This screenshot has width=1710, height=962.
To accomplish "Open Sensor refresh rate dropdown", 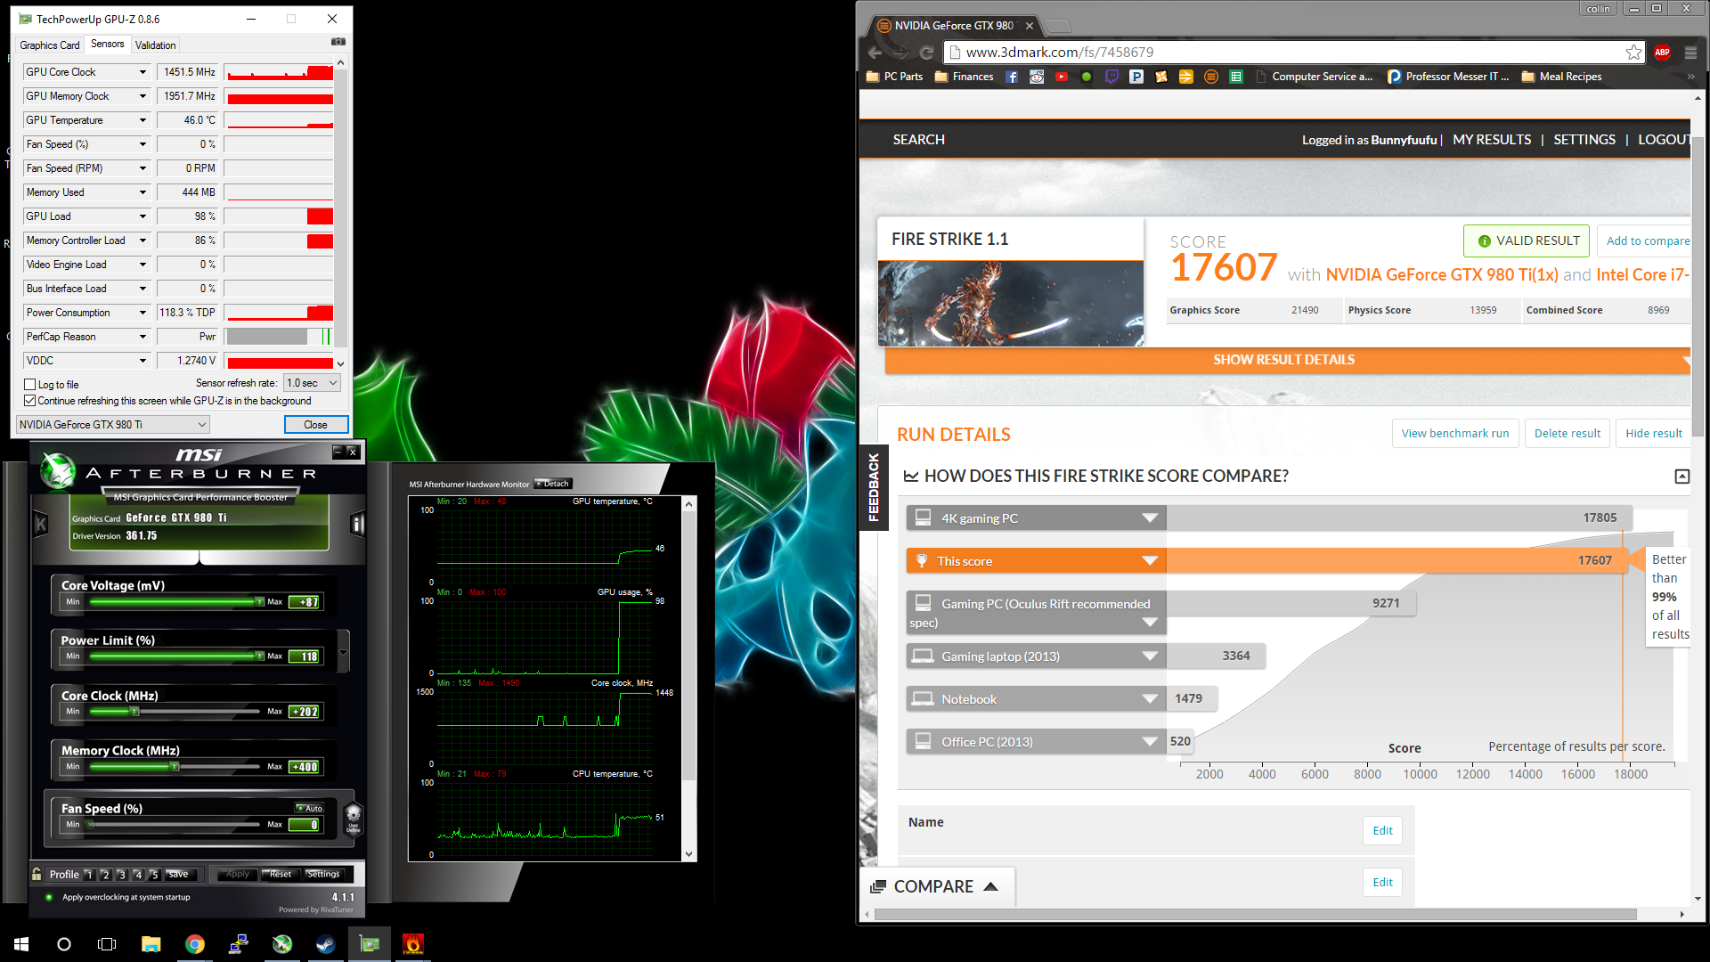I will [x=312, y=383].
